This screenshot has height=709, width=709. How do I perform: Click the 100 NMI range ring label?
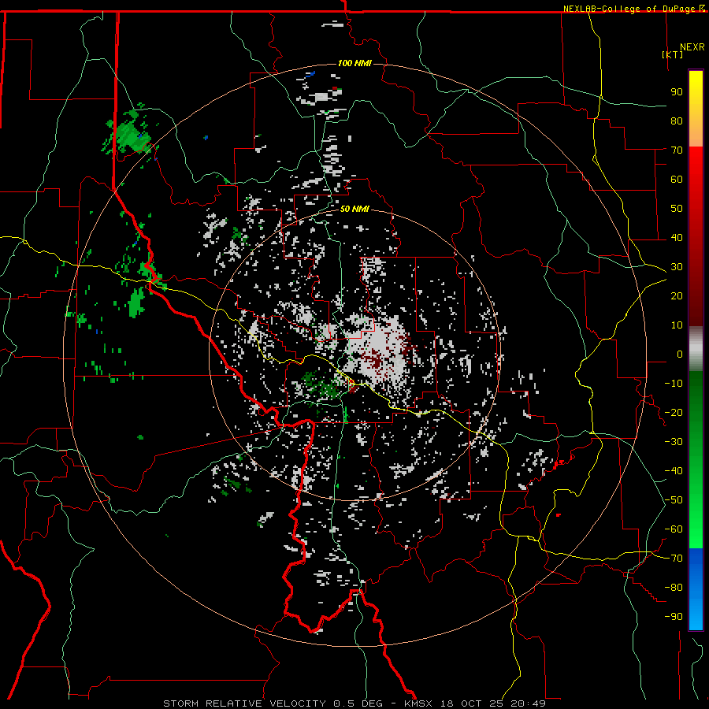(x=354, y=63)
